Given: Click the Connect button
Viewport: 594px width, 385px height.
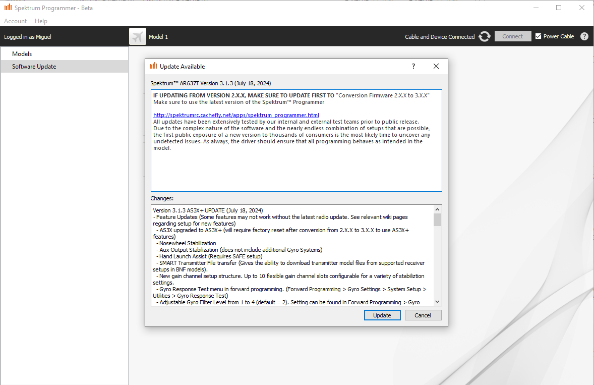Looking at the screenshot, I should [x=513, y=36].
